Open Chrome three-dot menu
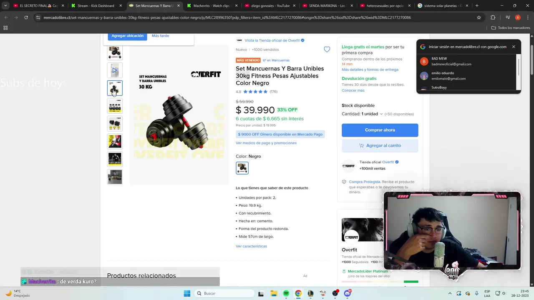The height and width of the screenshot is (300, 534). coord(527,17)
